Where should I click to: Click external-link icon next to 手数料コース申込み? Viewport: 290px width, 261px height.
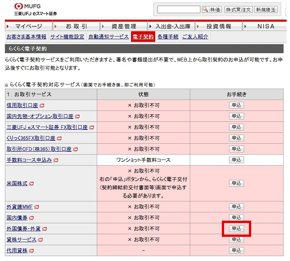coord(56,160)
